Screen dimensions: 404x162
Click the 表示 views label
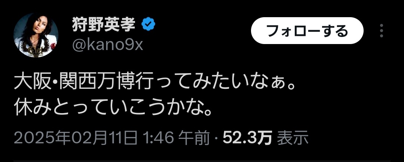point(293,138)
